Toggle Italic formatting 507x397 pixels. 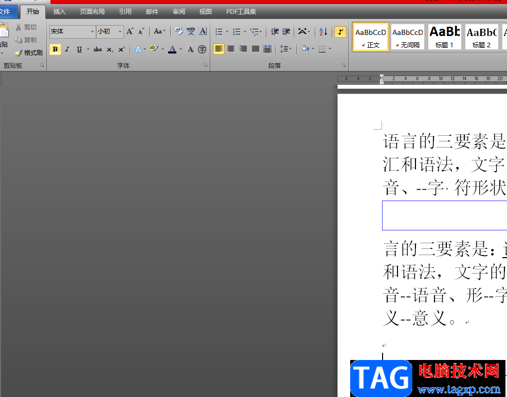point(67,49)
